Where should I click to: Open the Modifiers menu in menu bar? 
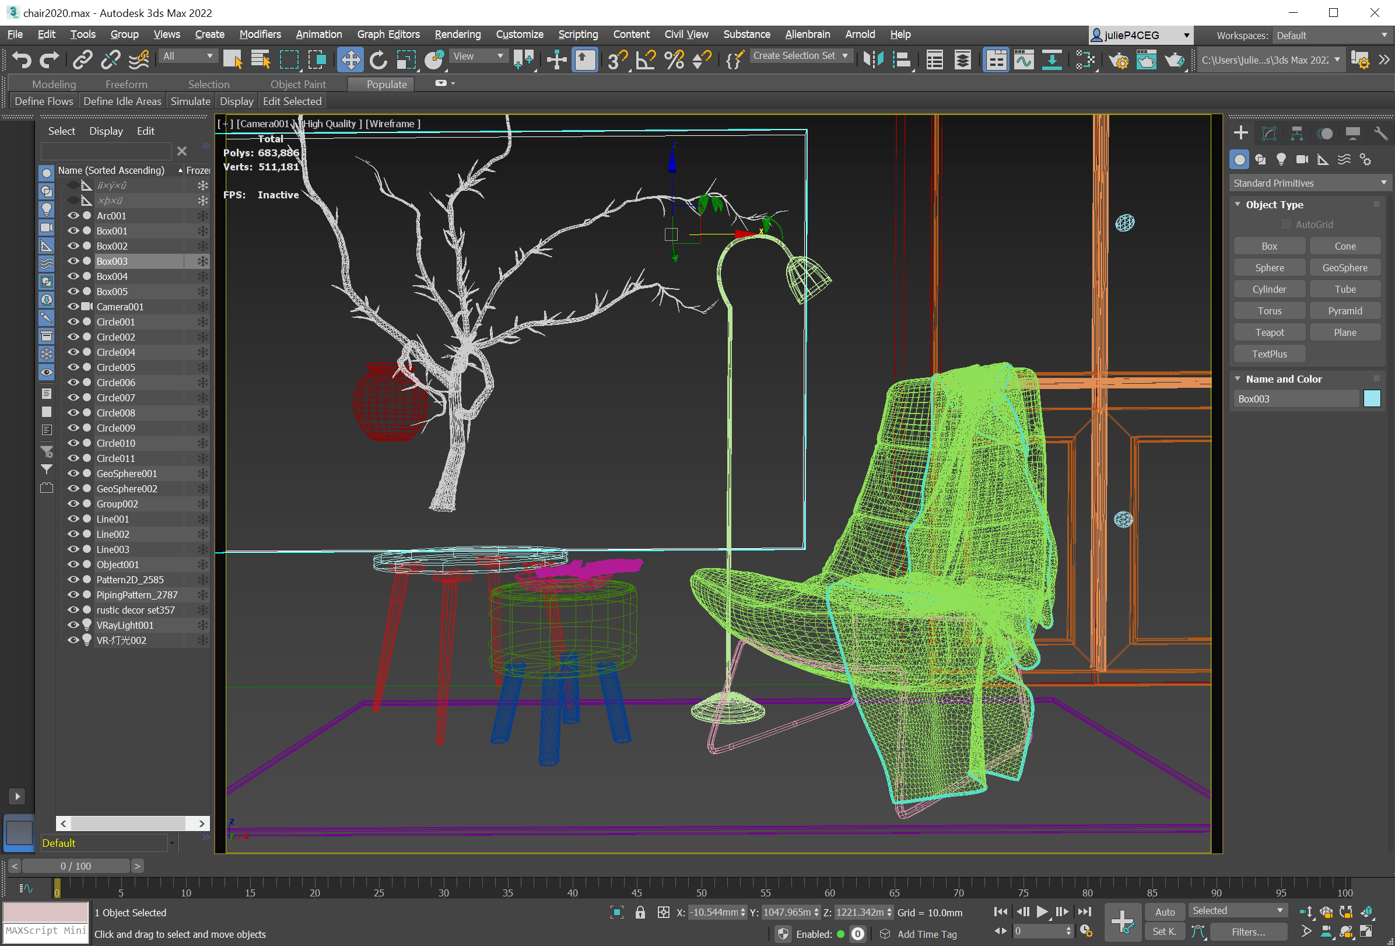click(258, 34)
